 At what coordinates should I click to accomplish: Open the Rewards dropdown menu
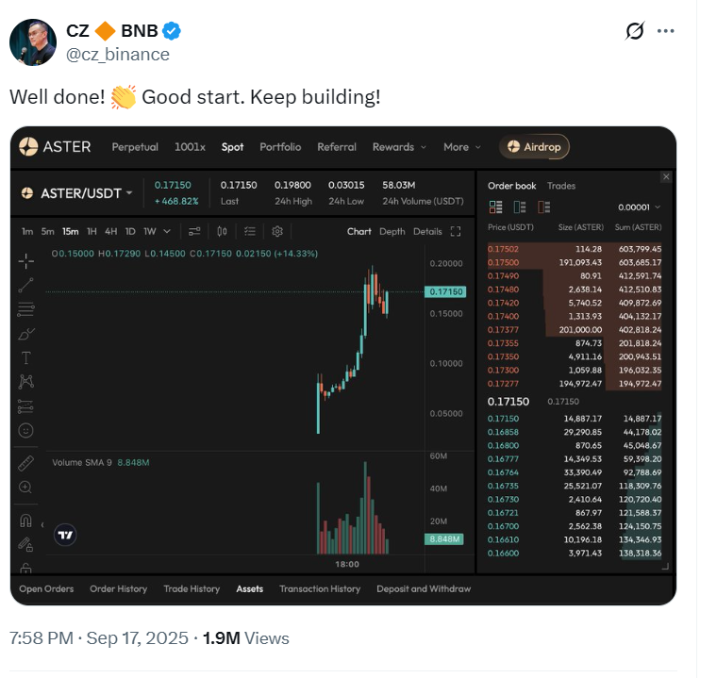coord(399,147)
